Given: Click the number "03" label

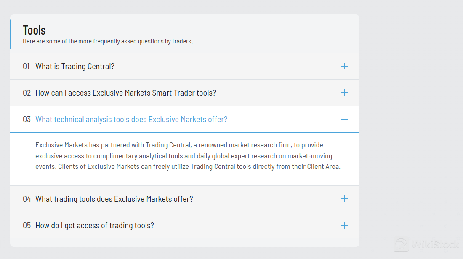Looking at the screenshot, I should coord(27,119).
